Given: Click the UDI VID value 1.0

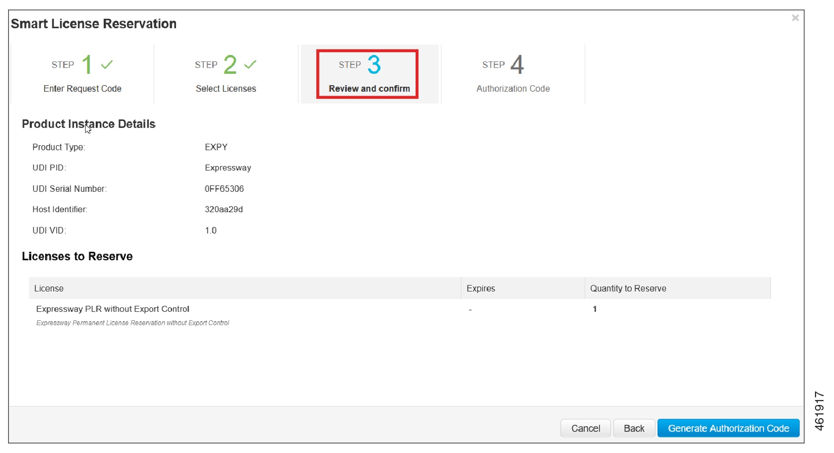Looking at the screenshot, I should click(x=211, y=230).
